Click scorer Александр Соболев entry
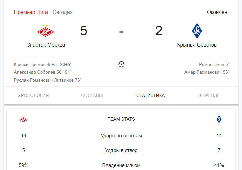 (x=42, y=72)
